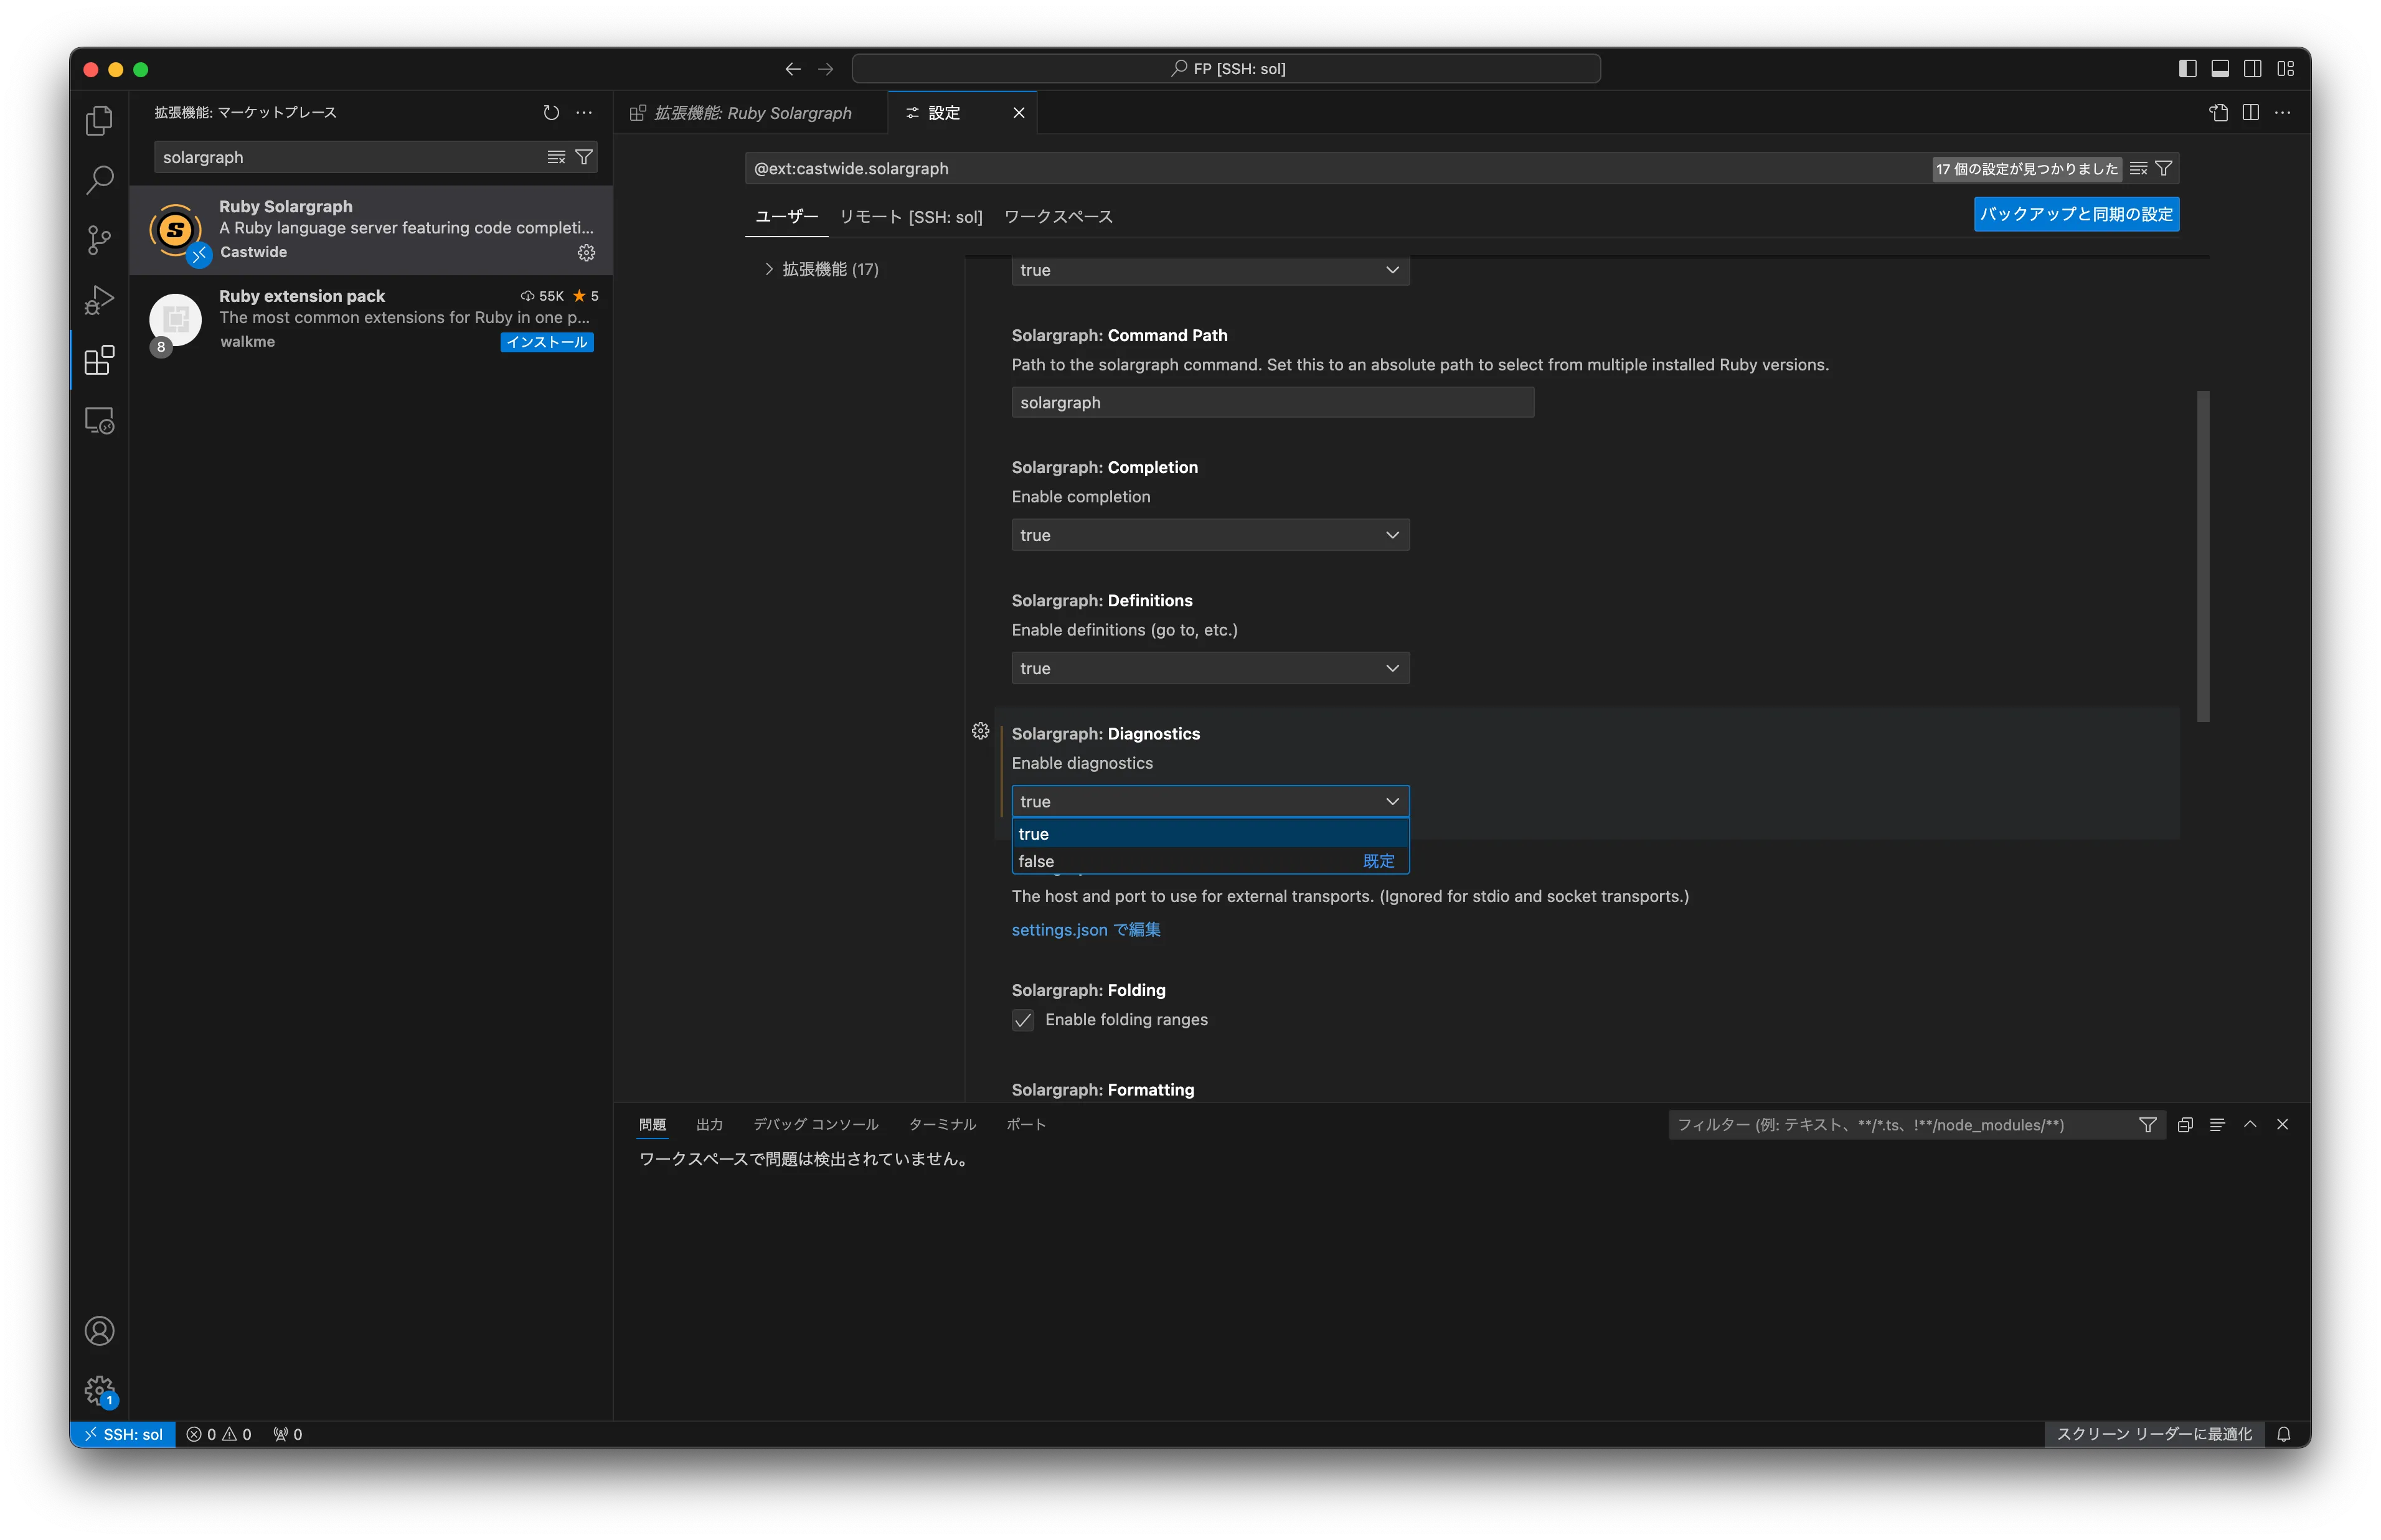Open the Explorer view in activity bar

99,121
